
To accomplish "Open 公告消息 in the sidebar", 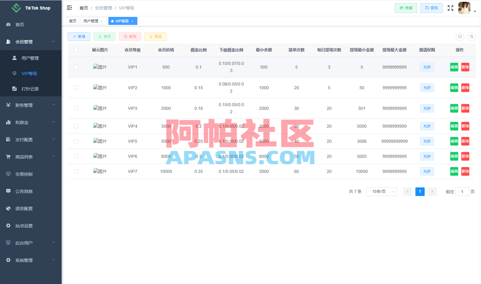I will click(x=31, y=191).
